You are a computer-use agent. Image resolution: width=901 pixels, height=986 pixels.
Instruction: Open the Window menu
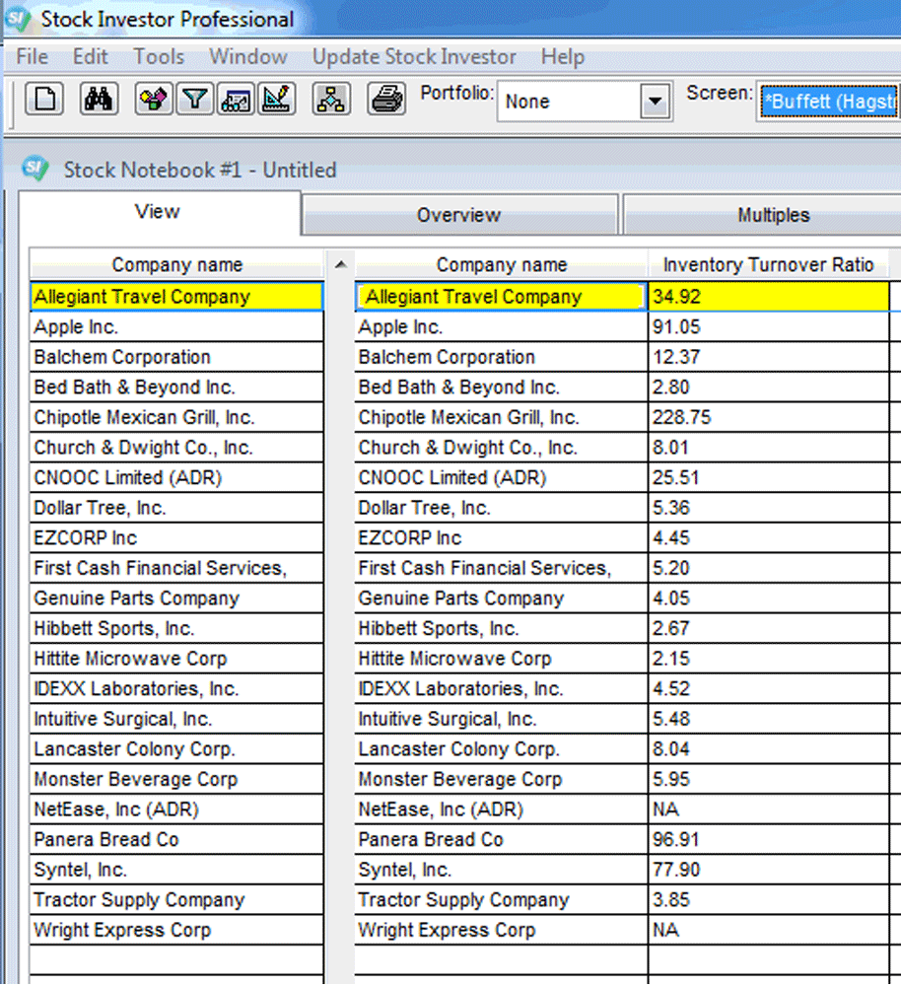[248, 56]
